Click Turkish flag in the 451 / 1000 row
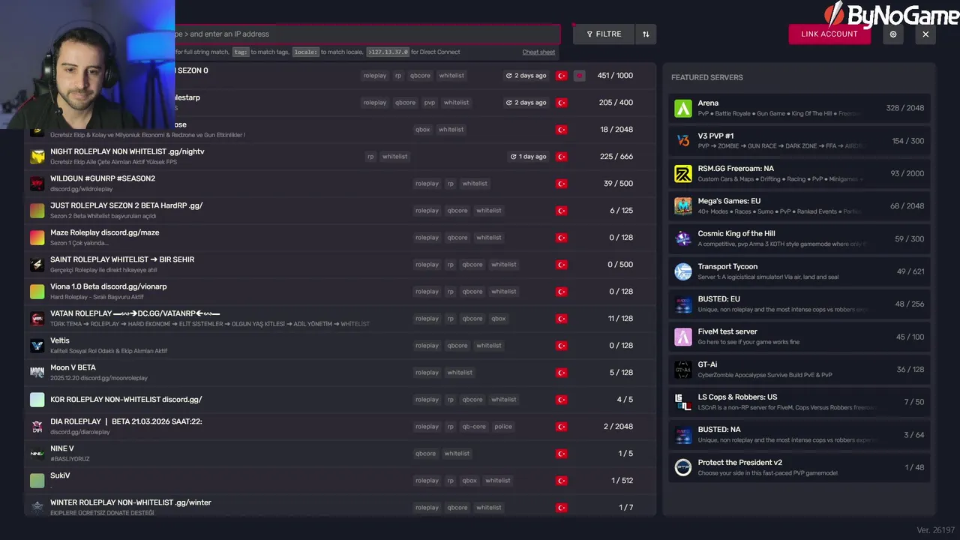This screenshot has width=960, height=540. [x=562, y=76]
